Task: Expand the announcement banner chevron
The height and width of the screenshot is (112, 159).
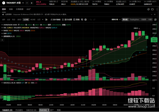Action: coord(152,15)
